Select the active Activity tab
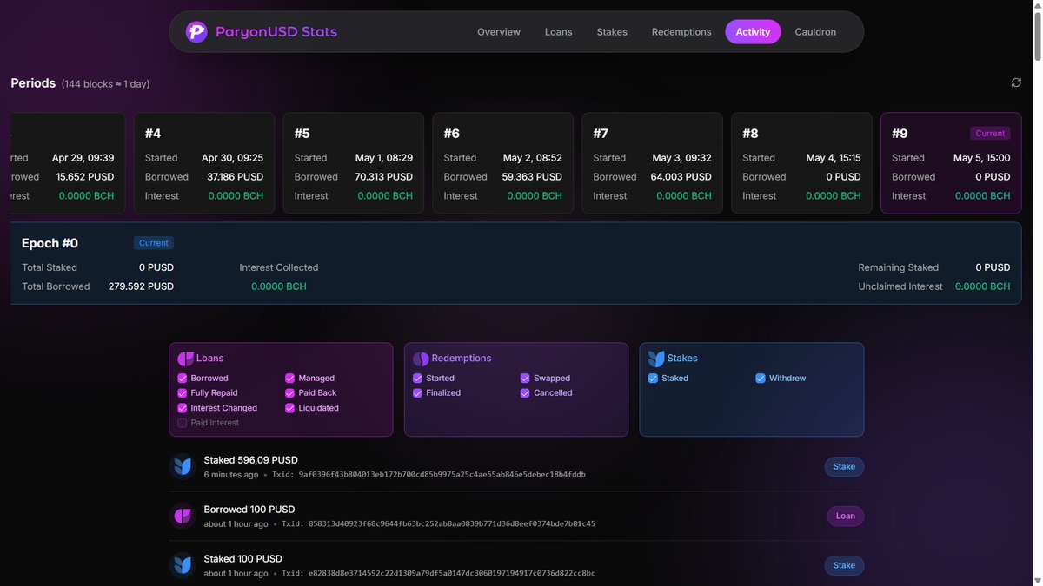This screenshot has width=1043, height=586. click(x=753, y=32)
